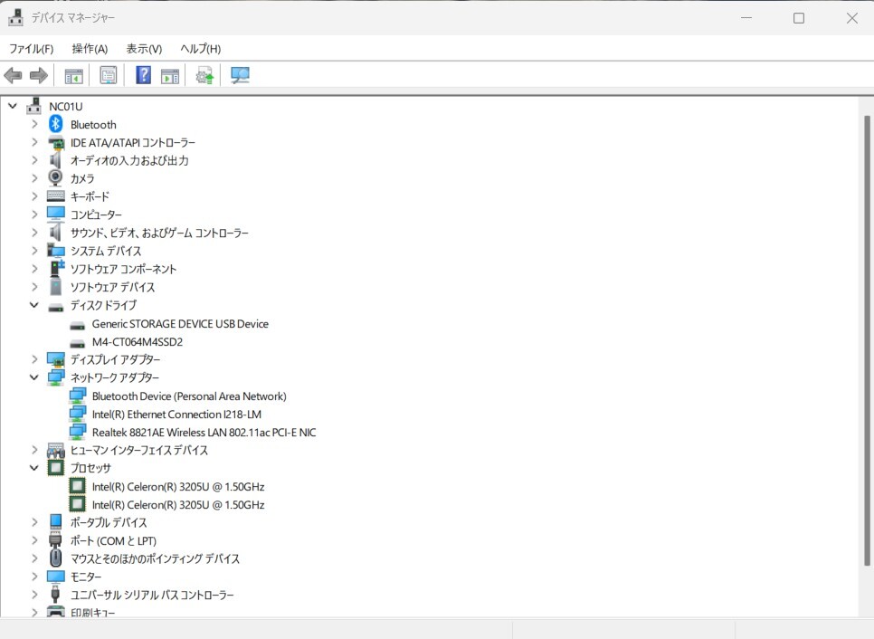Select the second Intel(R) Celeron(R) 3205U entry
874x639 pixels.
tap(178, 505)
